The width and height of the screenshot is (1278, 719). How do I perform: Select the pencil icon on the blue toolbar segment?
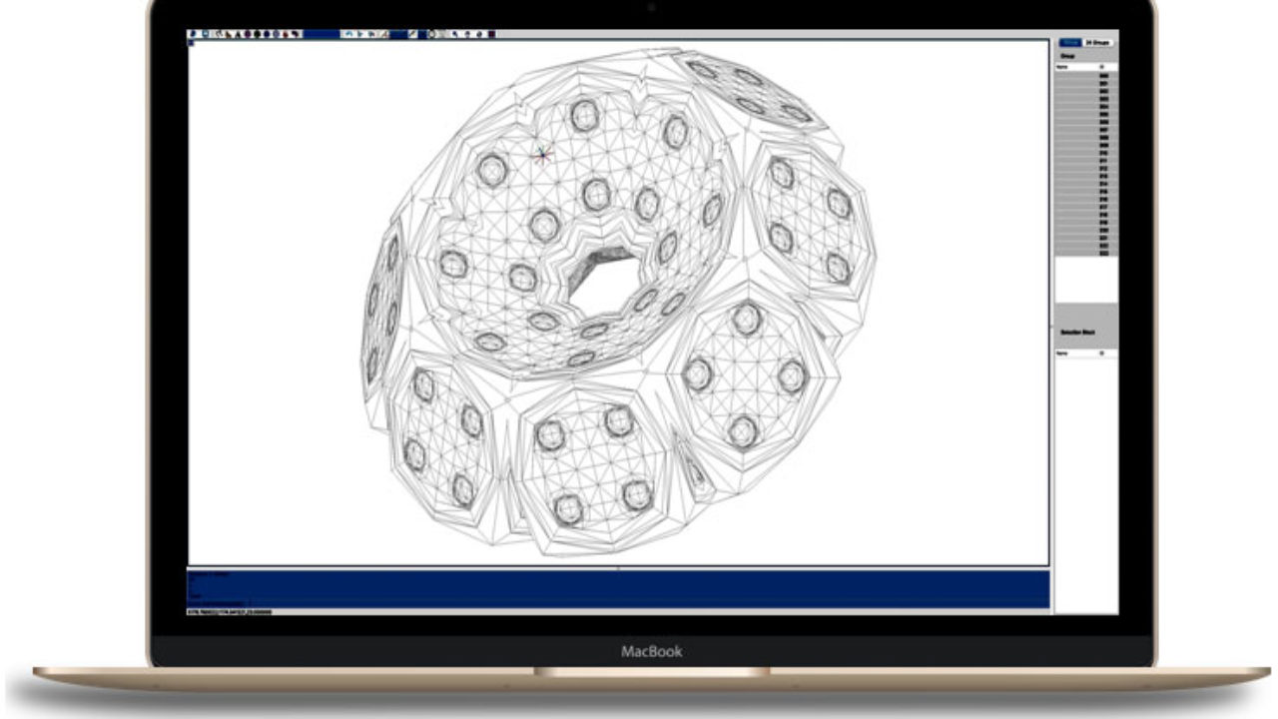coord(411,34)
